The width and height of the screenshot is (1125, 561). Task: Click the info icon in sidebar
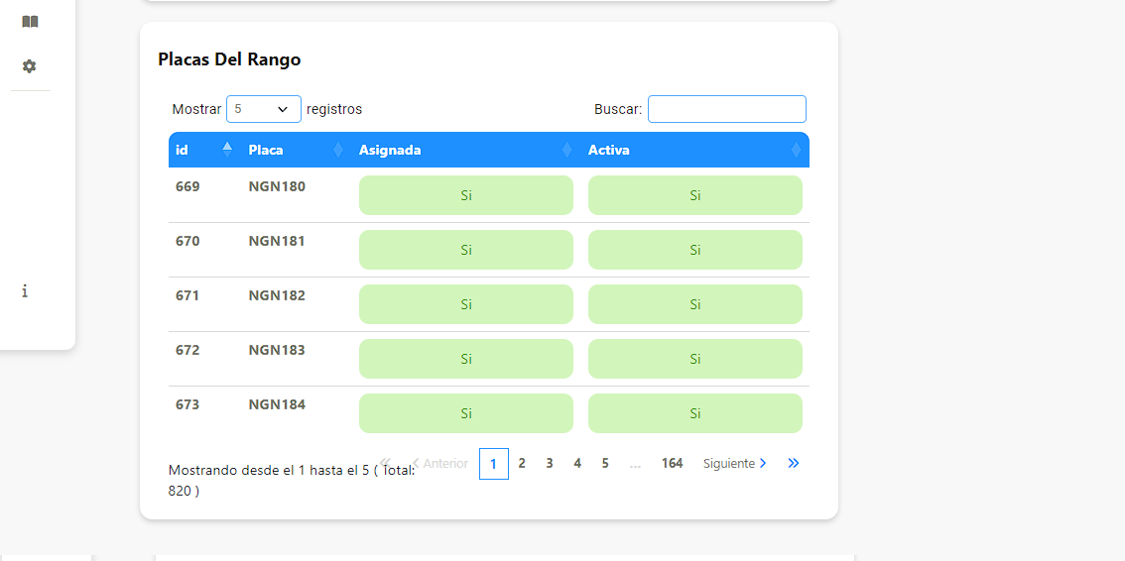(x=25, y=290)
